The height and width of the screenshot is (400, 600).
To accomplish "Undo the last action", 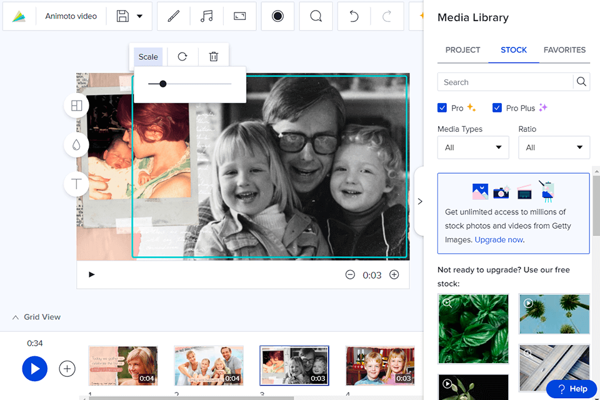I will click(354, 16).
